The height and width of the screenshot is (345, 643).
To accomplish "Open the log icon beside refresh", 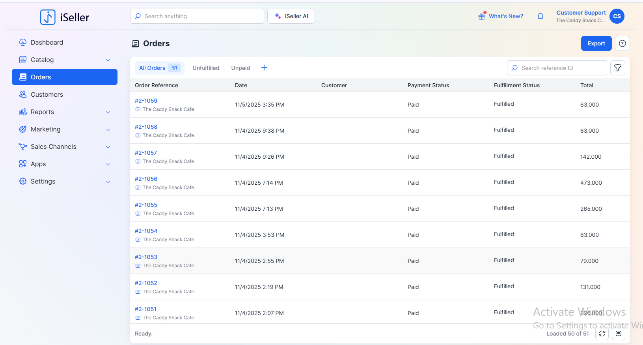I will (x=619, y=334).
